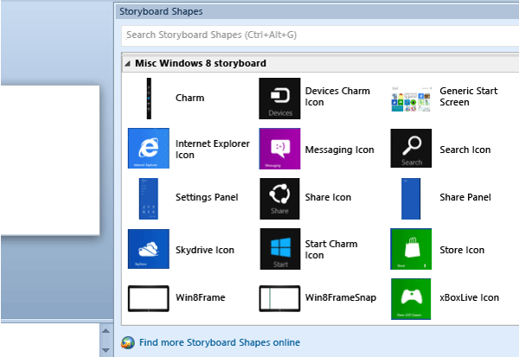Select the Internet Explorer icon shape
The image size is (519, 357).
click(149, 148)
